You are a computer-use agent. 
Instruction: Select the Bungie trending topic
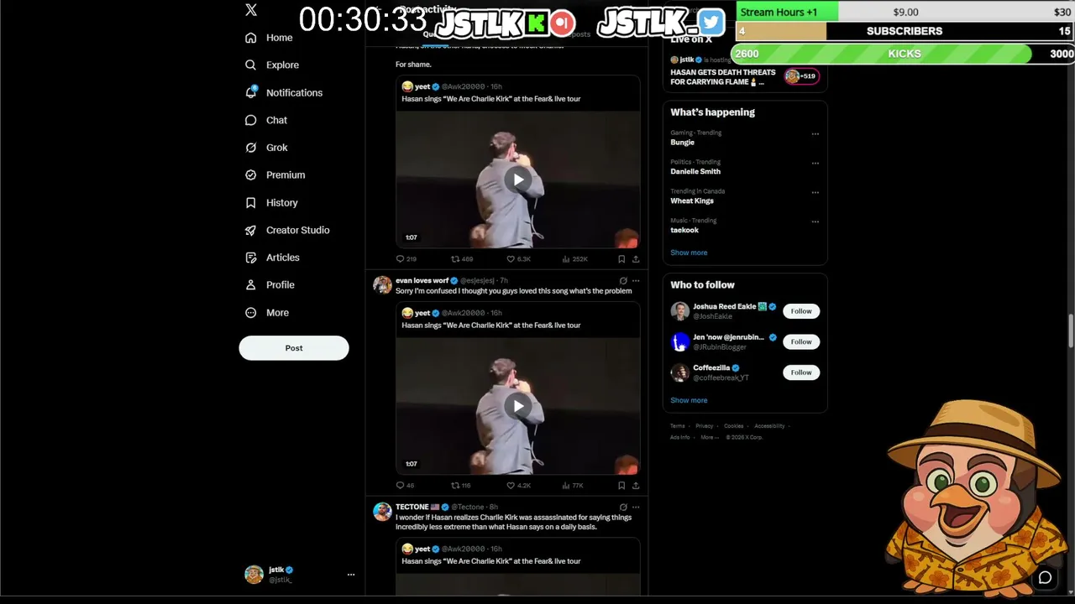pos(682,143)
